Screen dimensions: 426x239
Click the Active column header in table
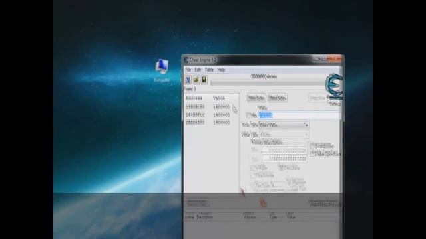(189, 217)
